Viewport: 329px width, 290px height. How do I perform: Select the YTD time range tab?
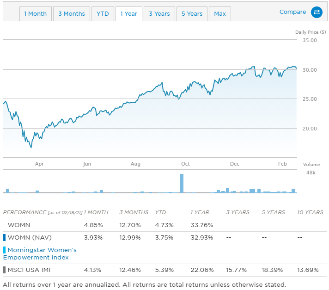pyautogui.click(x=103, y=14)
